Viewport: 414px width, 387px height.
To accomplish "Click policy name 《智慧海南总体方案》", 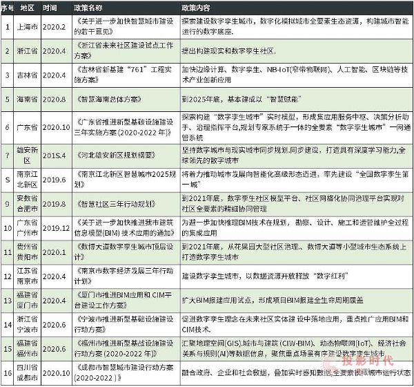I will point(109,100).
